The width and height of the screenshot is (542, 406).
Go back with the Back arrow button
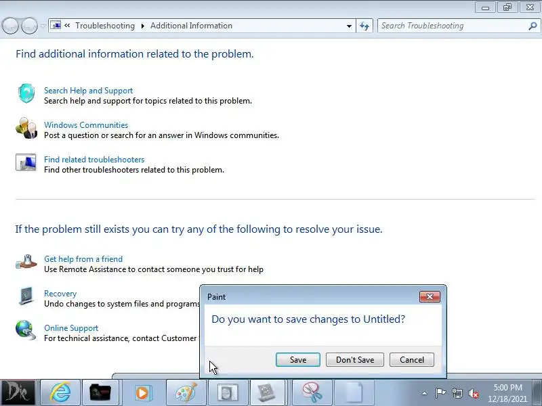pos(10,26)
